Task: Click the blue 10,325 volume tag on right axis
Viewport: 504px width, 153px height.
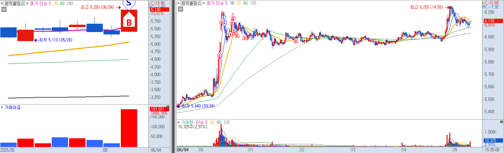Action: click(x=493, y=141)
